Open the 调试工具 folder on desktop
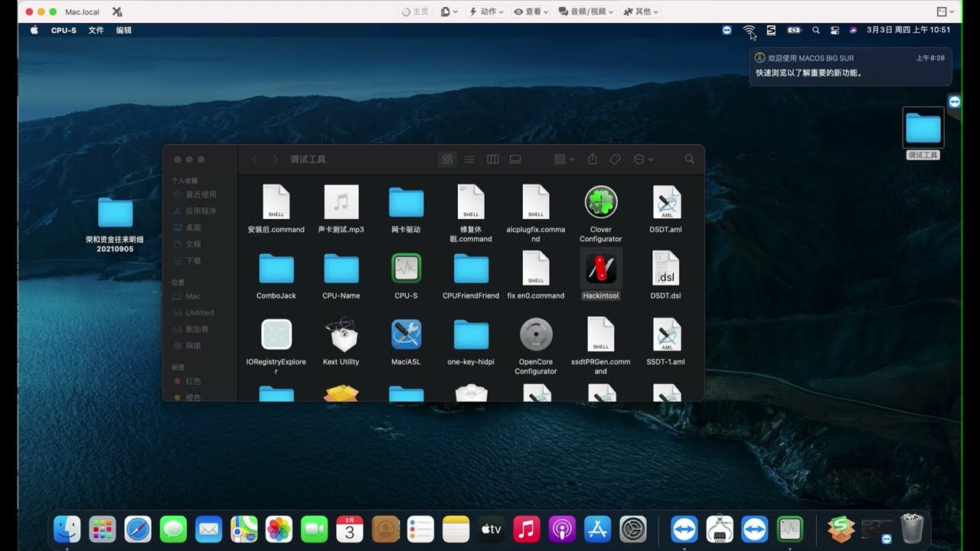The width and height of the screenshot is (980, 551). coord(923,133)
